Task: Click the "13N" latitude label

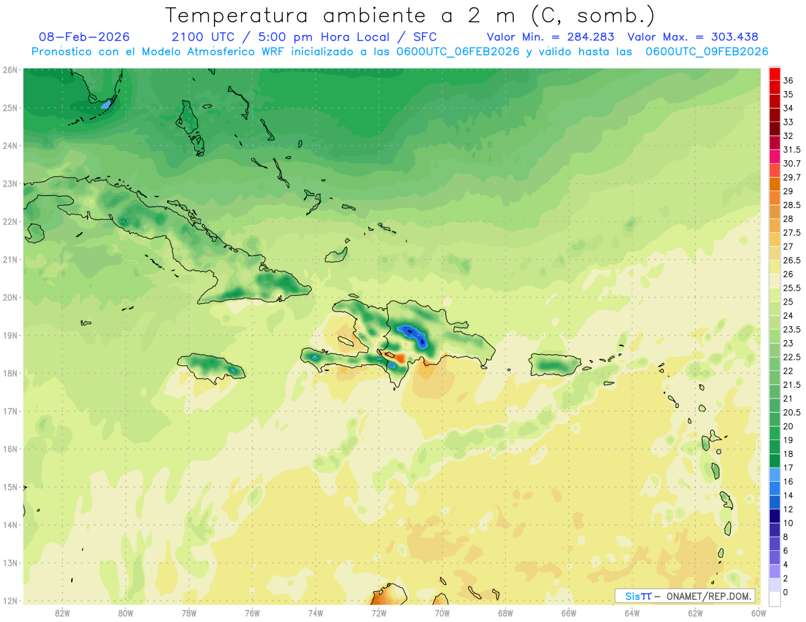Action: pos(9,562)
